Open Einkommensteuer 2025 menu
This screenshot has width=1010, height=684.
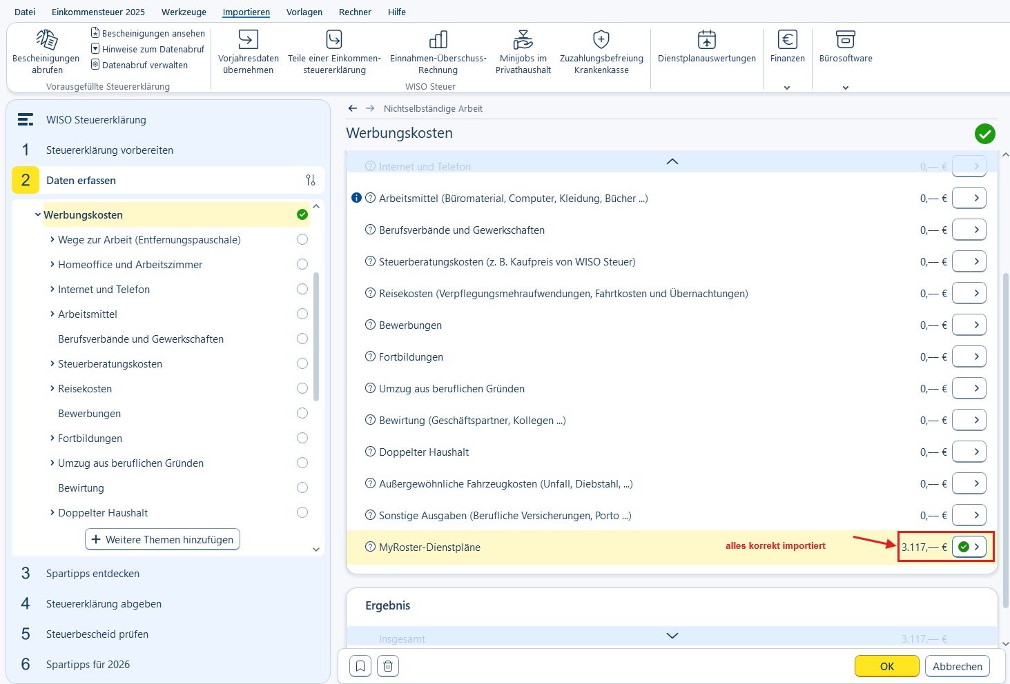(98, 12)
